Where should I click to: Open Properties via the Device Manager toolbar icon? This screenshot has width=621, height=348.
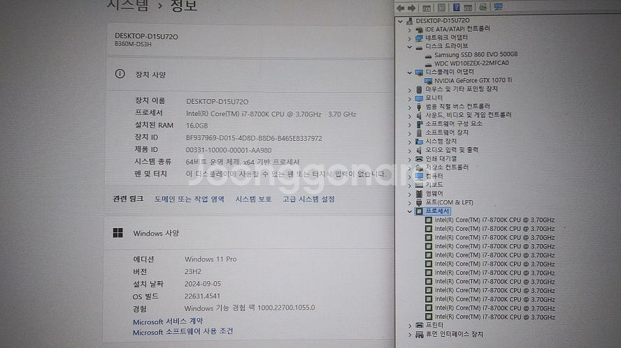(441, 8)
